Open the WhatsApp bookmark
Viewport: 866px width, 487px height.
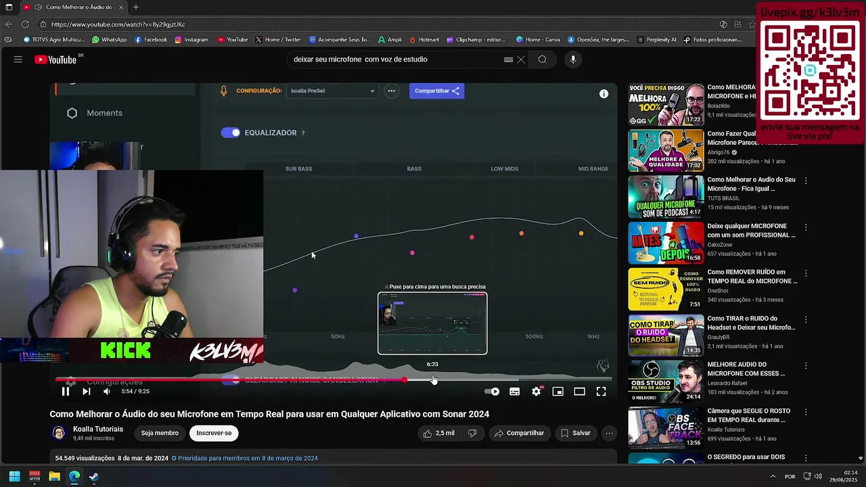[109, 40]
